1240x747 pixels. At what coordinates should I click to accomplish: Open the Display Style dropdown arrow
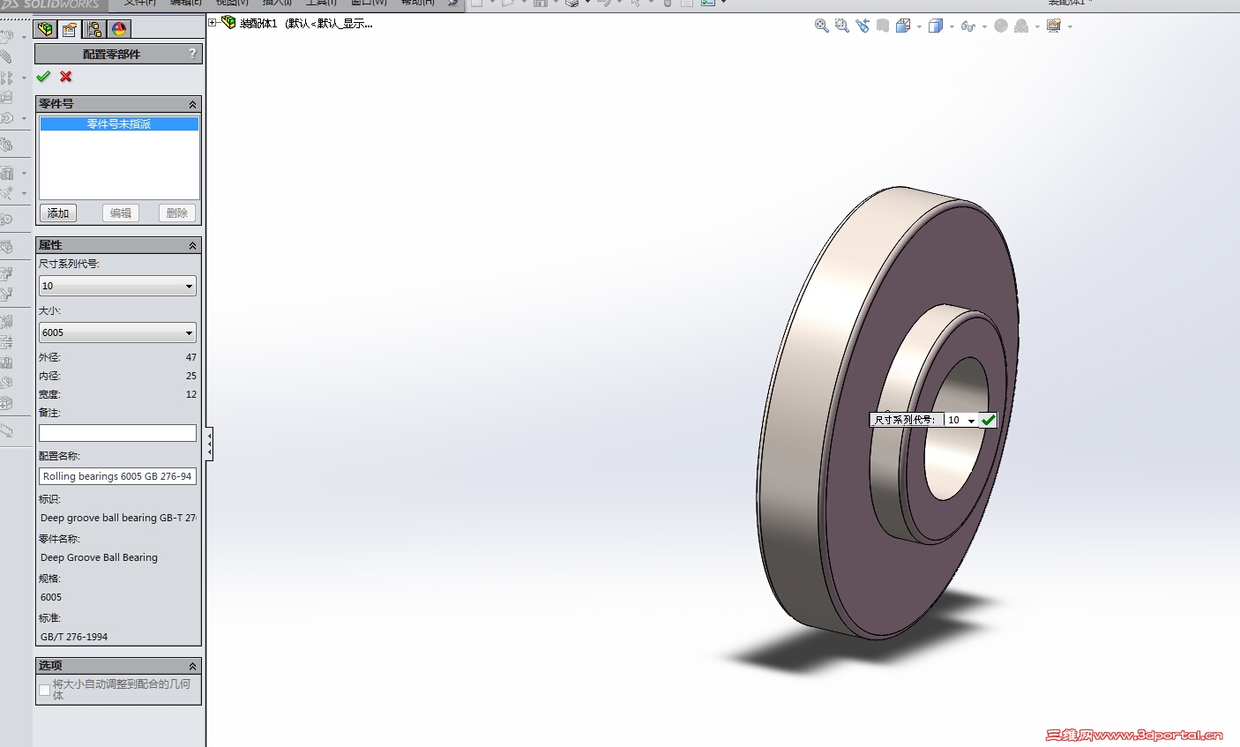[x=952, y=26]
